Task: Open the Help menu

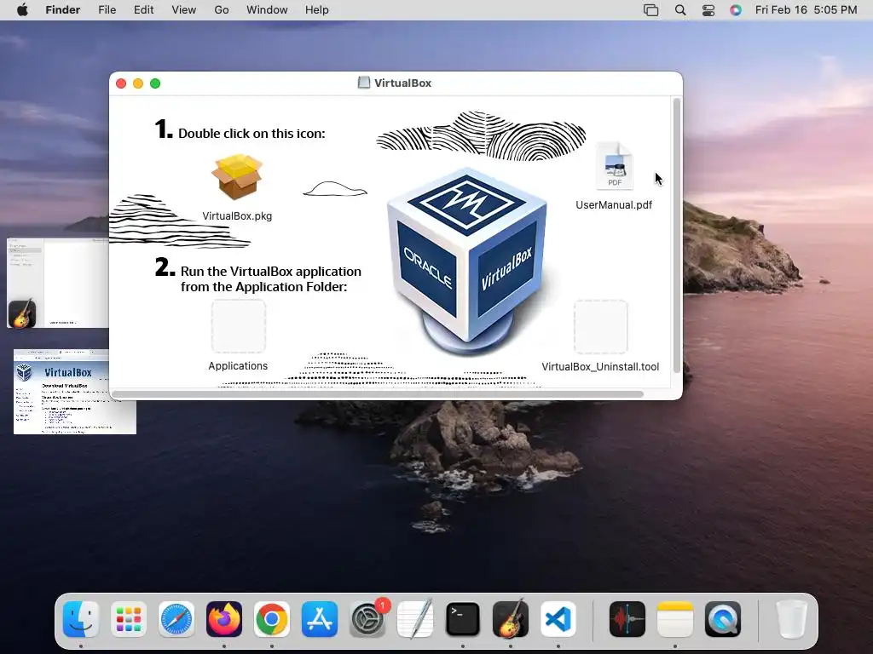Action: [x=317, y=10]
